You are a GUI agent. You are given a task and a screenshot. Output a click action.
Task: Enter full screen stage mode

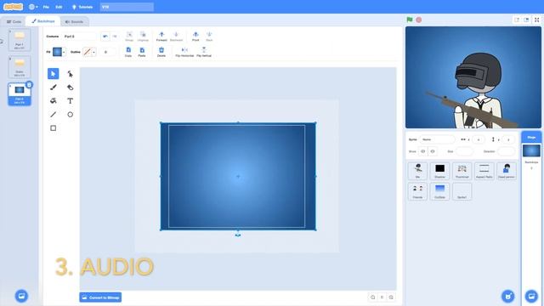tap(536, 20)
